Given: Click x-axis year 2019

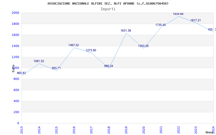Looking at the screenshot, I should tap(126, 130).
